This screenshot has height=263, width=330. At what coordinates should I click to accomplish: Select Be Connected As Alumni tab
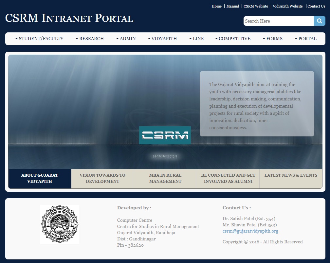[228, 179]
